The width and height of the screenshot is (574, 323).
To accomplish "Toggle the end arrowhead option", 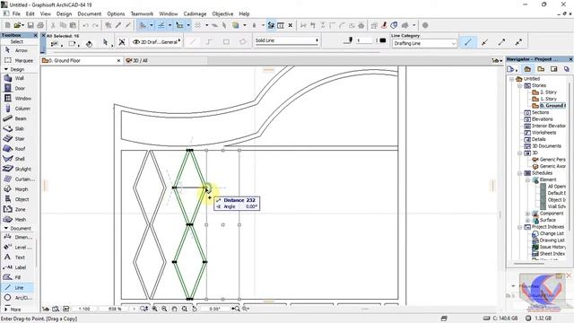I will click(x=501, y=42).
